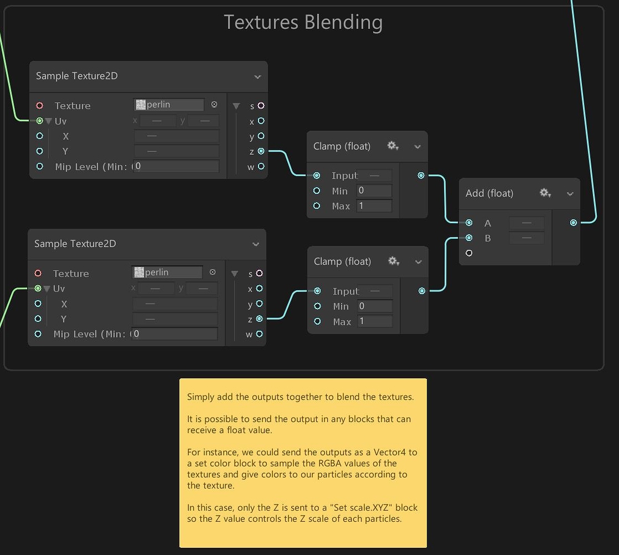
Task: Click empty third input port on Add node
Action: click(469, 253)
